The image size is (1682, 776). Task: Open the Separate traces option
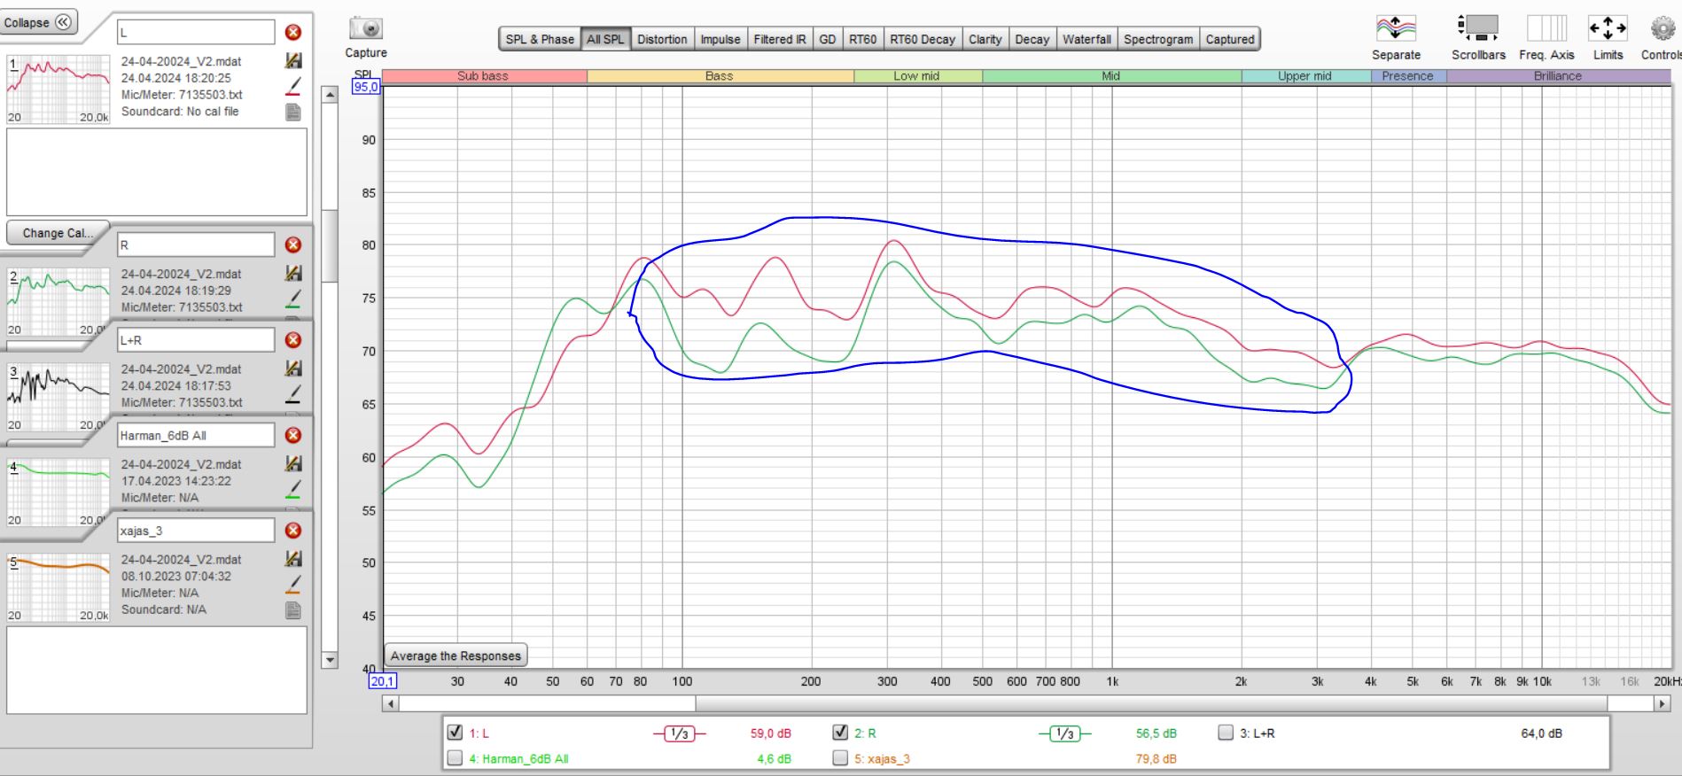click(x=1396, y=28)
